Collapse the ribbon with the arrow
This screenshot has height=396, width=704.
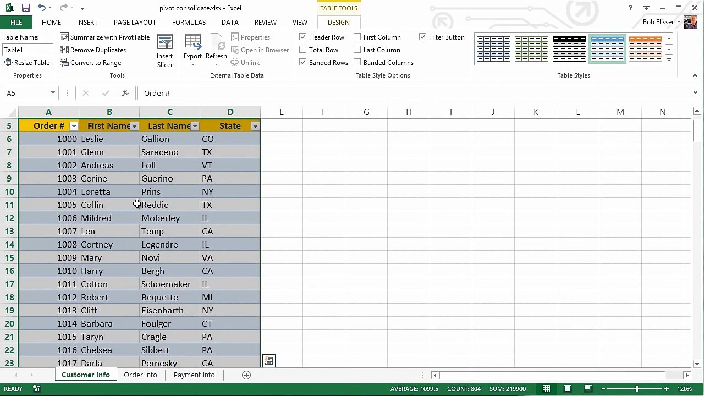click(x=695, y=75)
